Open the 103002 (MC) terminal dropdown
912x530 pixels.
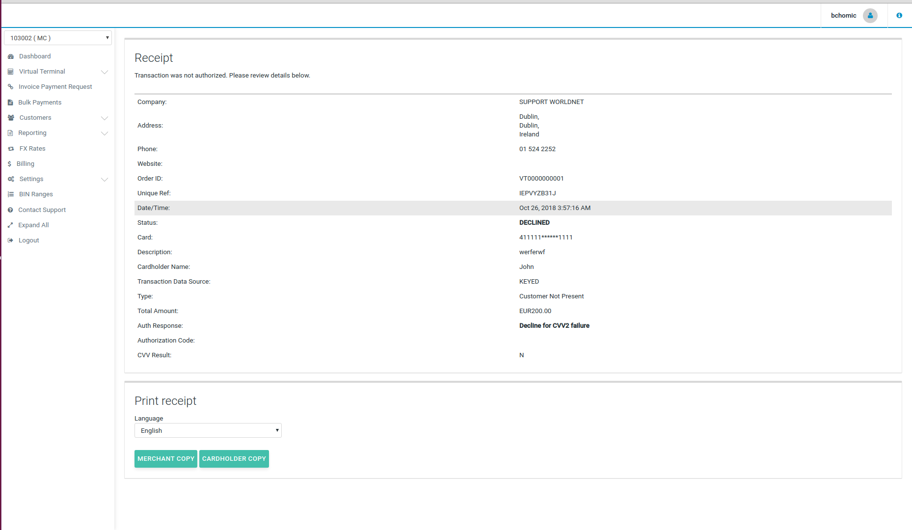pyautogui.click(x=58, y=38)
